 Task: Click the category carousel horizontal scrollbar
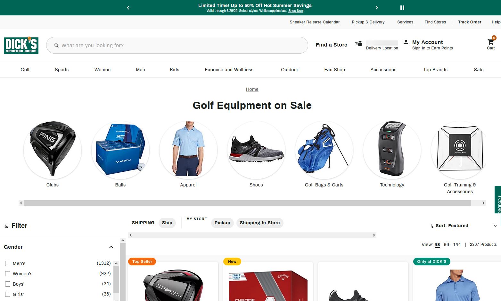tap(247, 203)
